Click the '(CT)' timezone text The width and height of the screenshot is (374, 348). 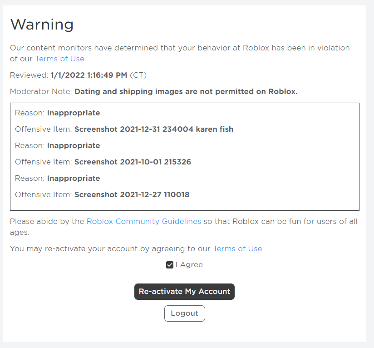(138, 75)
